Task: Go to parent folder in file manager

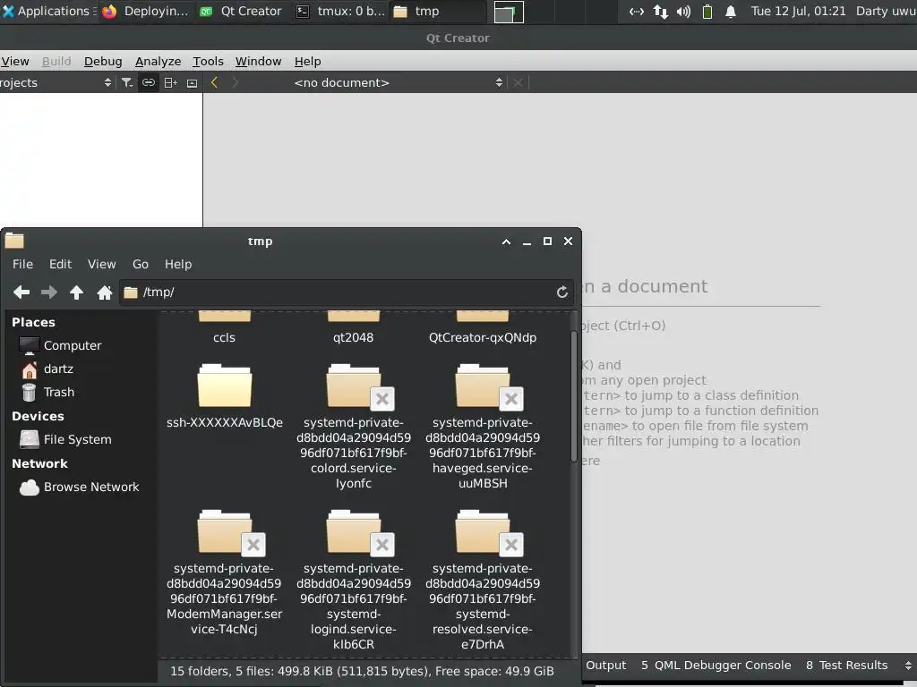Action: (77, 293)
